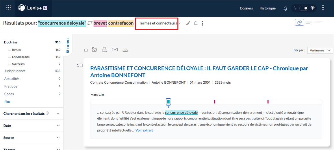Open the Historique menu
The width and height of the screenshot is (334, 150).
coord(267,8)
